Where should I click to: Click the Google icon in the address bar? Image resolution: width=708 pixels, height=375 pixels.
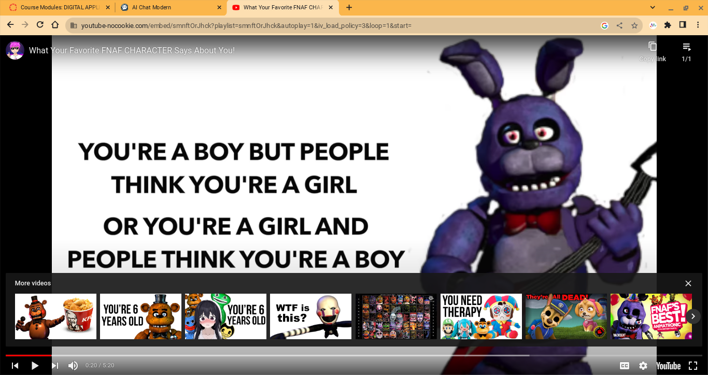click(x=604, y=25)
